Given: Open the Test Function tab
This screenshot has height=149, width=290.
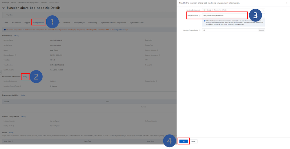Looking at the screenshot, I should pyautogui.click(x=16, y=22).
